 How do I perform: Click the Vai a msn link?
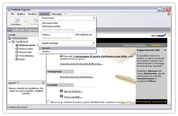[159, 35]
